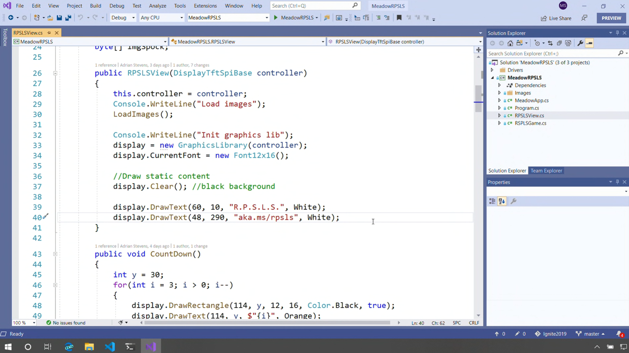Click the Live Share button
629x353 pixels.
coord(556,18)
